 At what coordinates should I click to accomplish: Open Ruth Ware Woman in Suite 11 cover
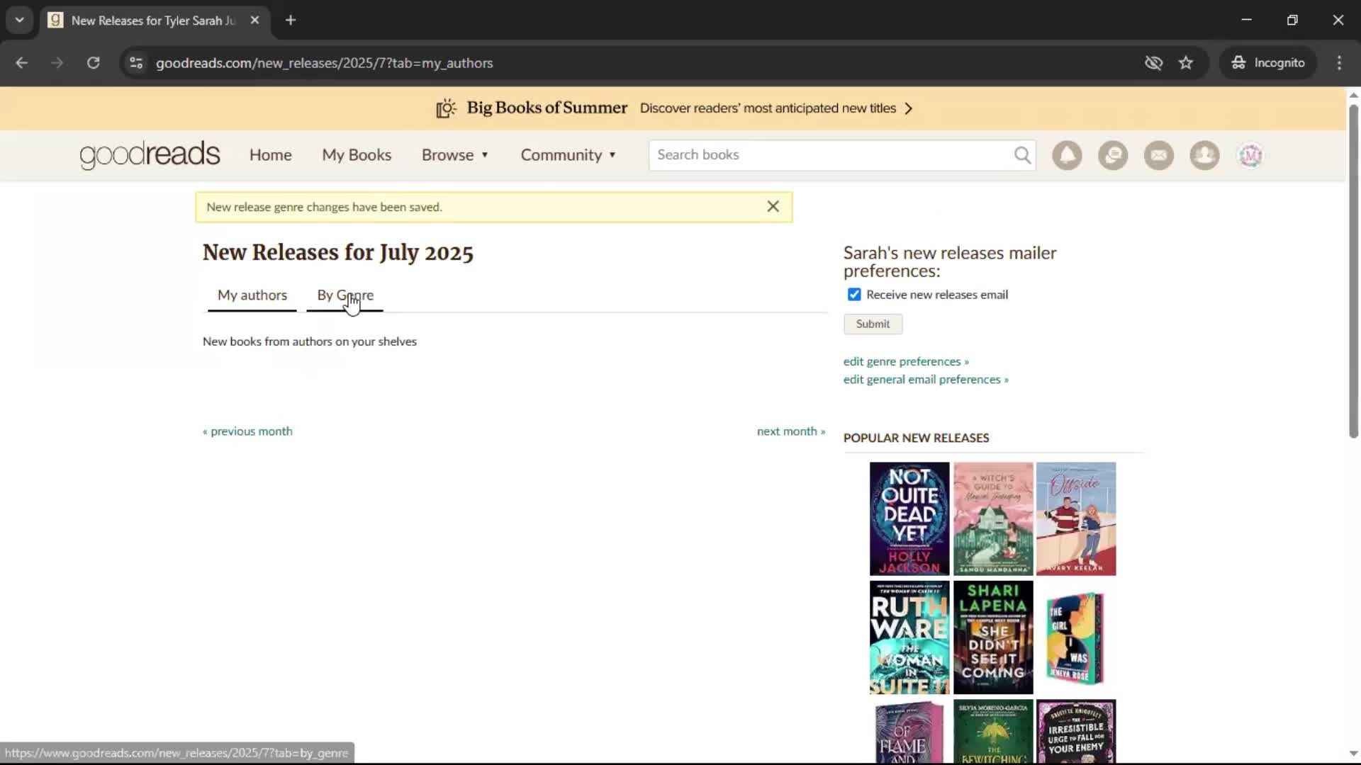point(909,637)
